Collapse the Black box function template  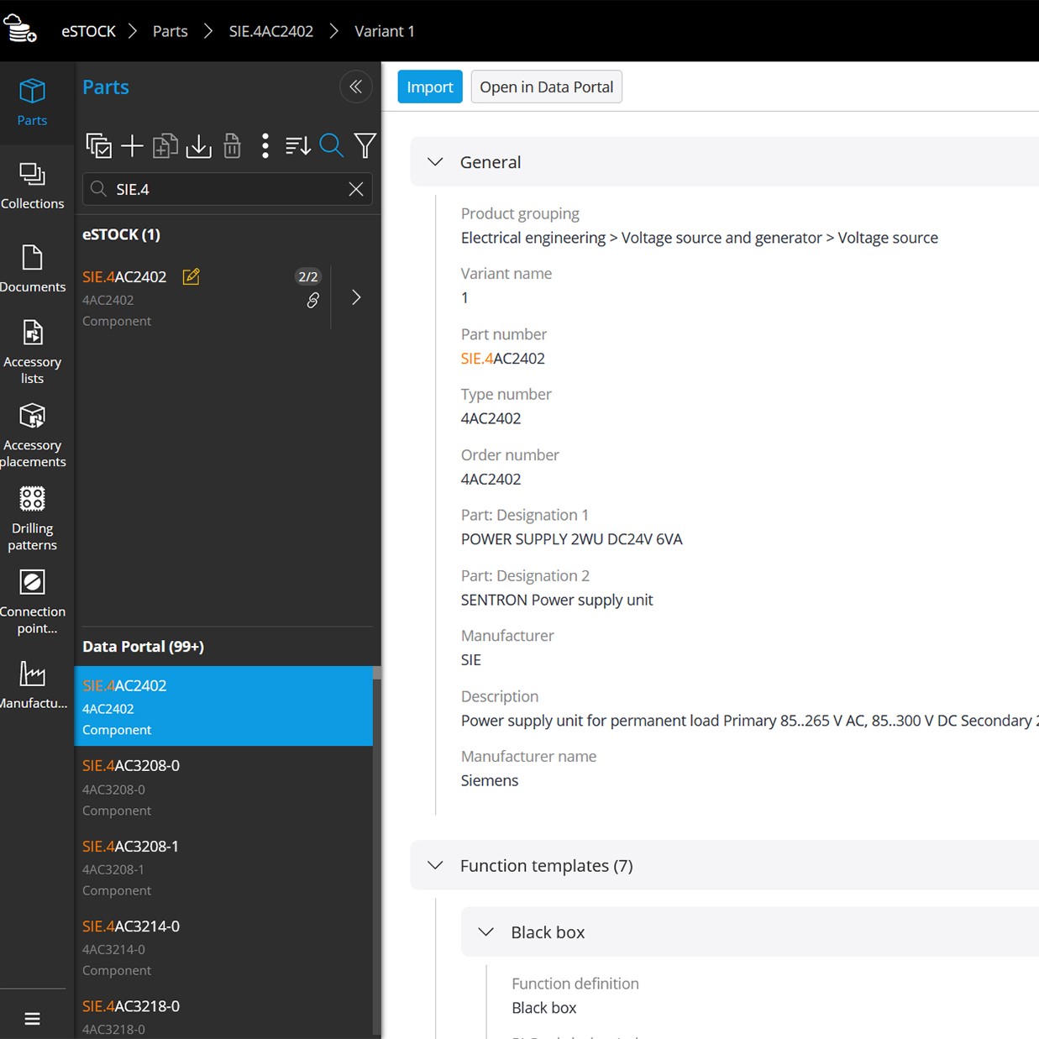[485, 931]
